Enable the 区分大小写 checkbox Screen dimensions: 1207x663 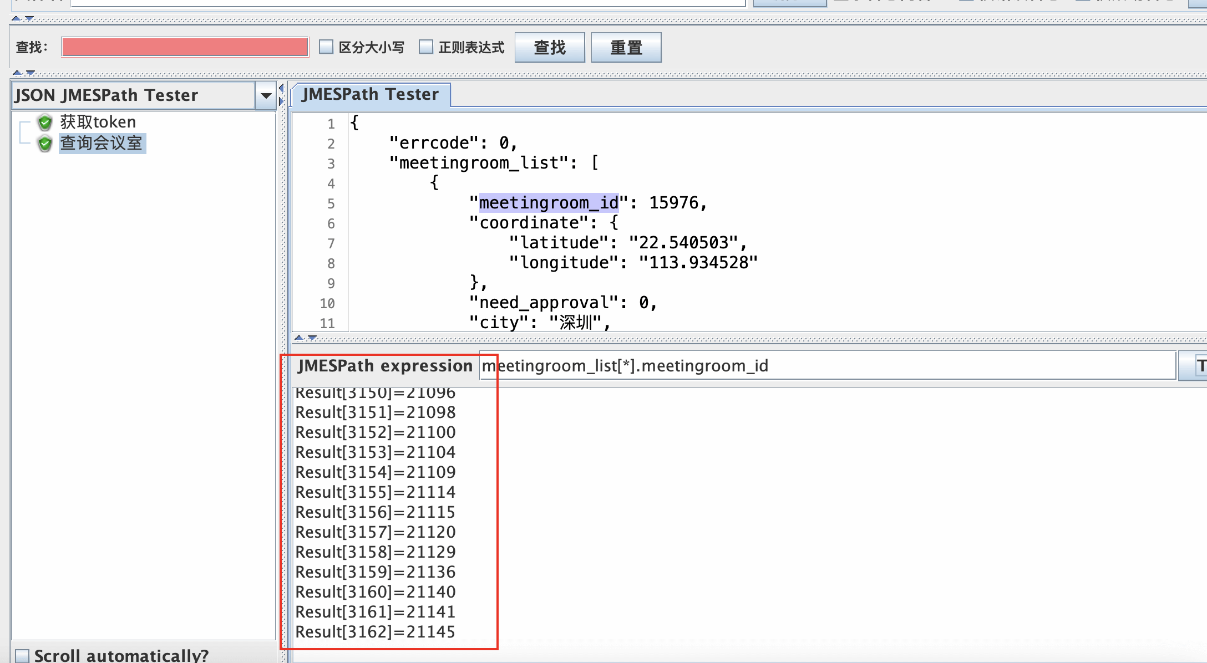point(326,47)
